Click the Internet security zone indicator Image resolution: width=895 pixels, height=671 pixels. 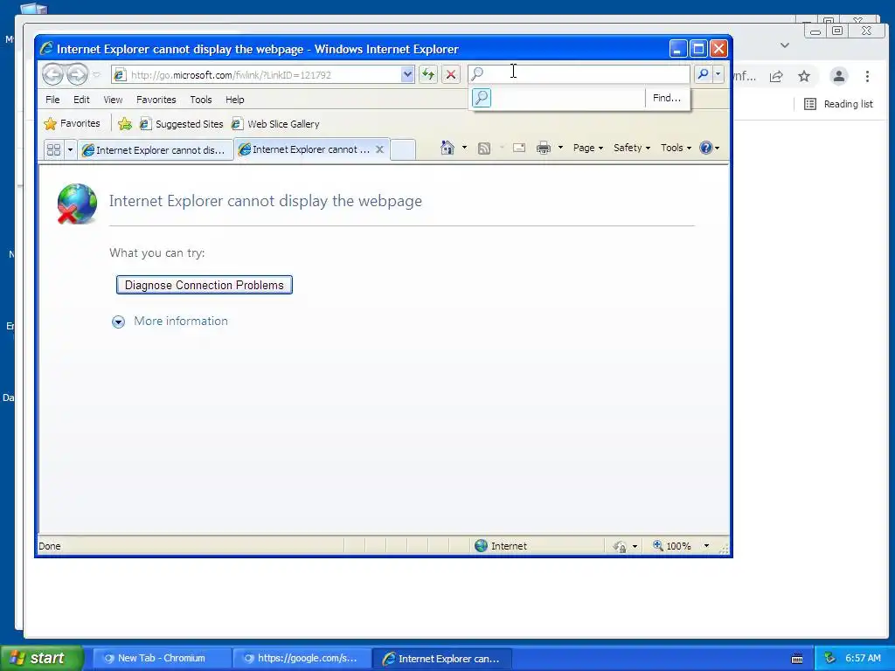point(501,546)
